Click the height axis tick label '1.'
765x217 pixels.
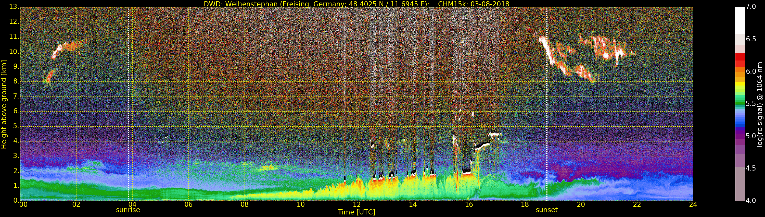[16, 186]
